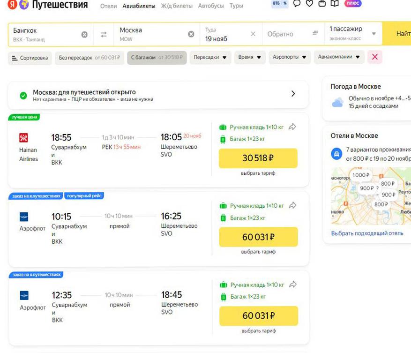Open the favorites heart icon in the header
The height and width of the screenshot is (353, 411).
point(309,4)
